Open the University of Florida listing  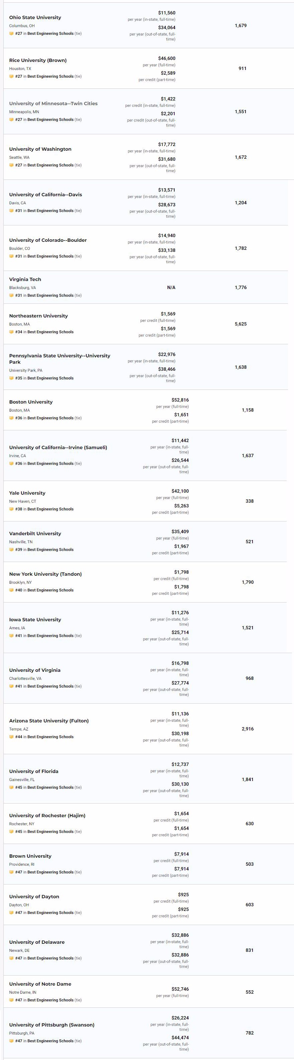(34, 771)
